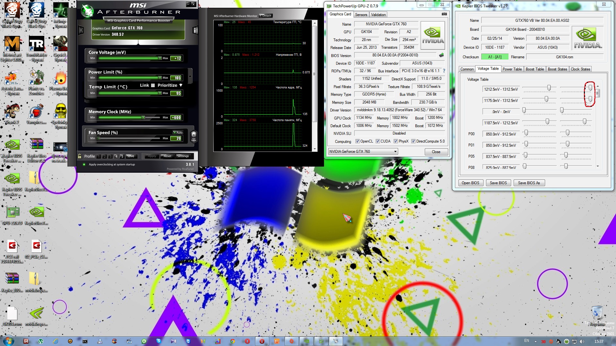The image size is (616, 346).
Task: Open the Boost Table tab in Kepler Tweaker
Action: coord(535,69)
